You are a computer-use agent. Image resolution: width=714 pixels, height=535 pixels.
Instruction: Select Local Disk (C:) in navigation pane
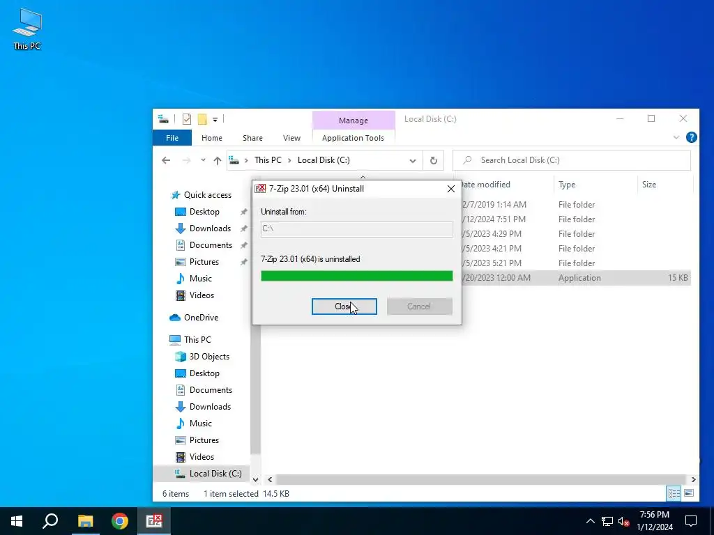point(215,474)
